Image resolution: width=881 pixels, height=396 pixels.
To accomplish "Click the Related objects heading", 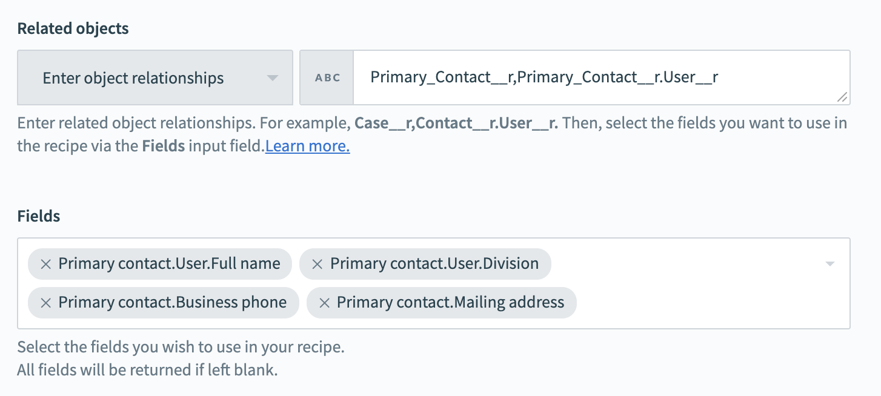I will [73, 28].
